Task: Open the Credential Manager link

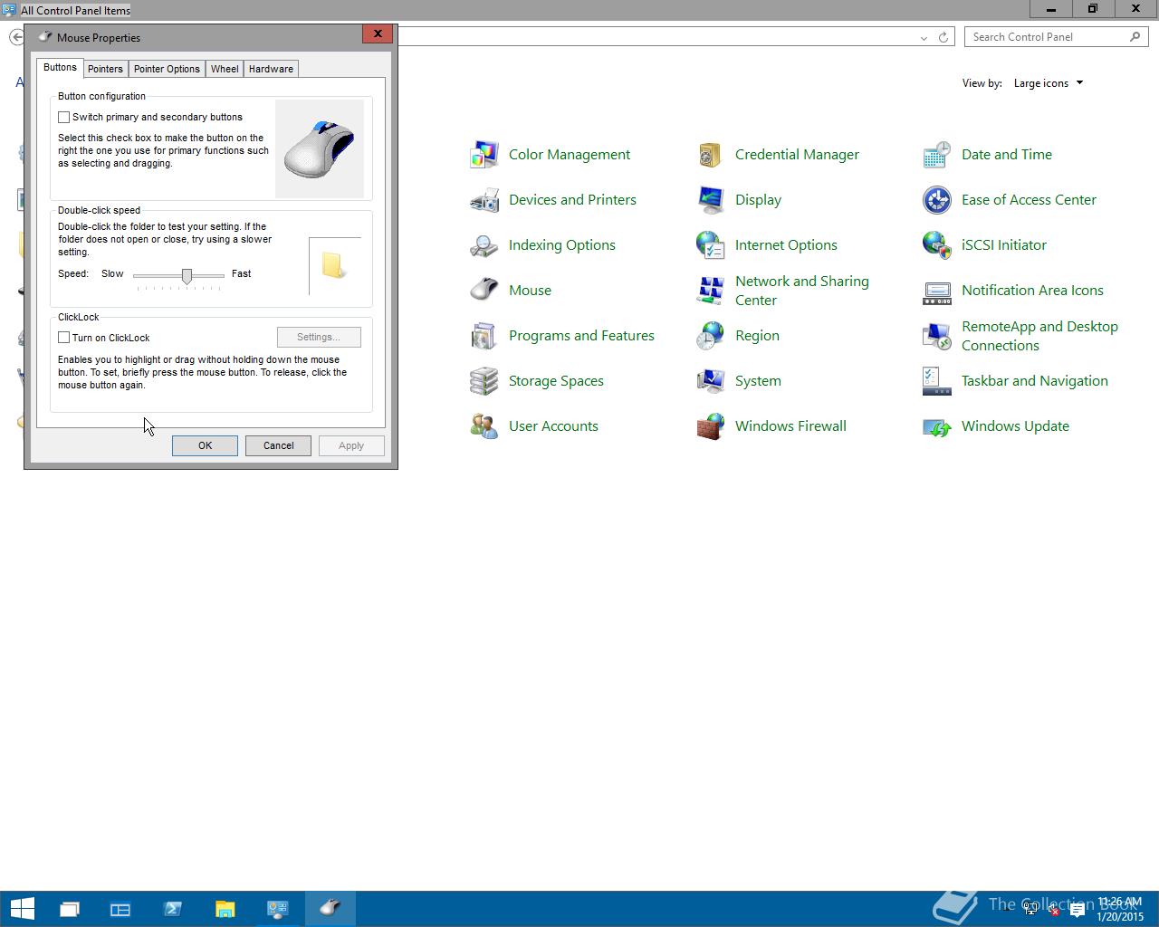Action: 797,155
